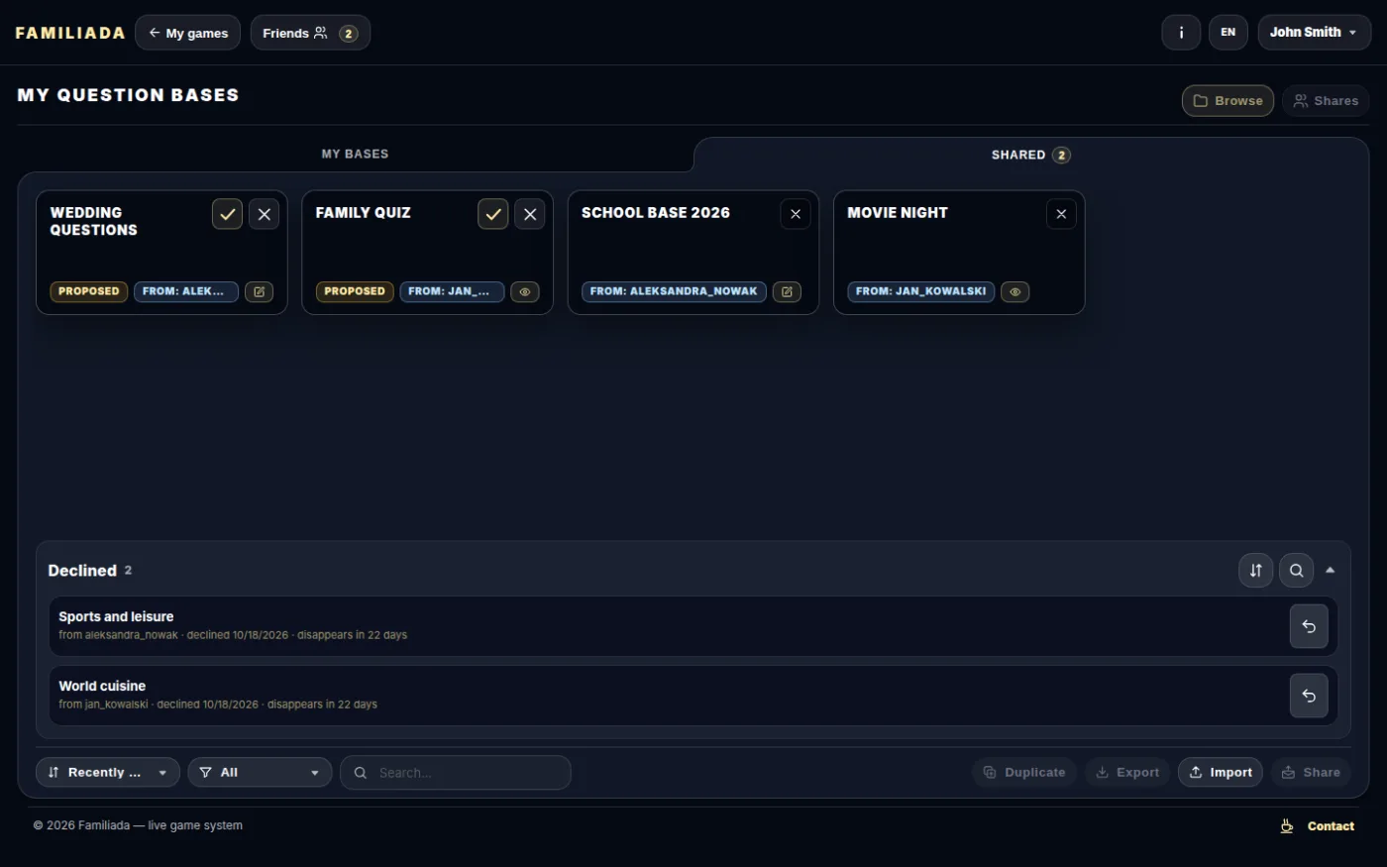Accept the Family Quiz proposed base

click(492, 214)
